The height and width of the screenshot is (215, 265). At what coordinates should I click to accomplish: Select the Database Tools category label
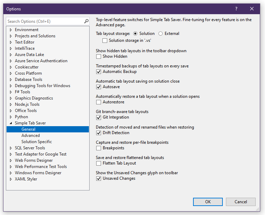point(28,80)
